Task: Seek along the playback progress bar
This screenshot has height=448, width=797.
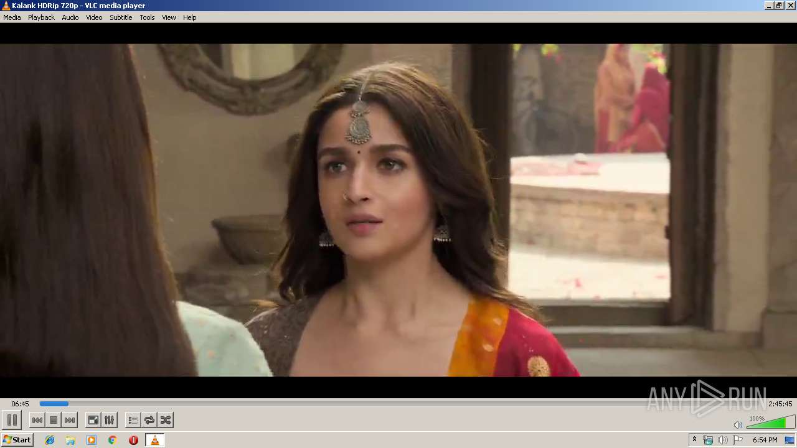Action: pos(402,404)
